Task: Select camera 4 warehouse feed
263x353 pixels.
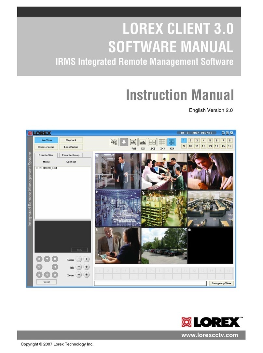Action: pos(118,208)
